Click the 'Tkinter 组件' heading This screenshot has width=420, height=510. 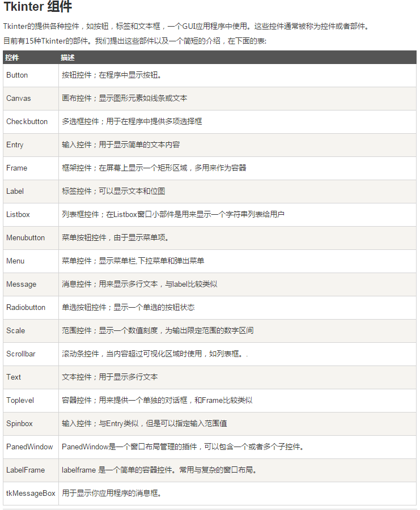tap(37, 6)
